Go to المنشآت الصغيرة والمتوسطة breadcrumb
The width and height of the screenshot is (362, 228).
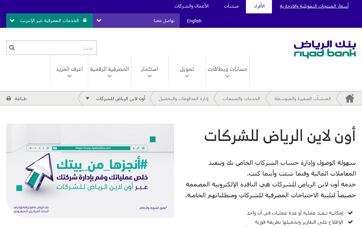(x=302, y=99)
